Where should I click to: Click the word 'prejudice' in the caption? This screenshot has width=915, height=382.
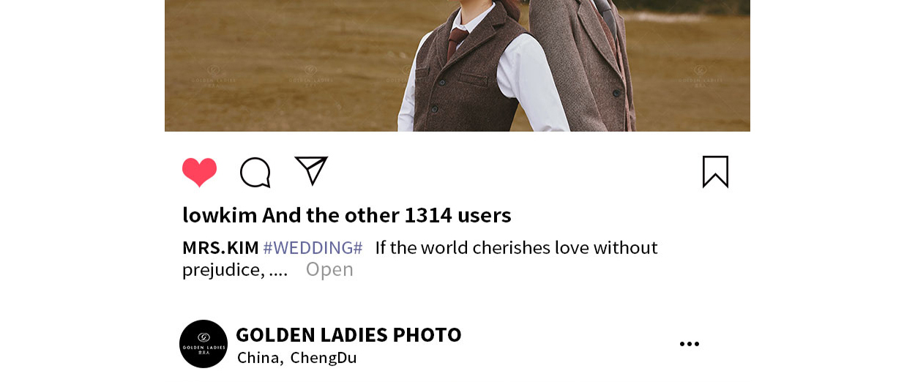pyautogui.click(x=220, y=270)
